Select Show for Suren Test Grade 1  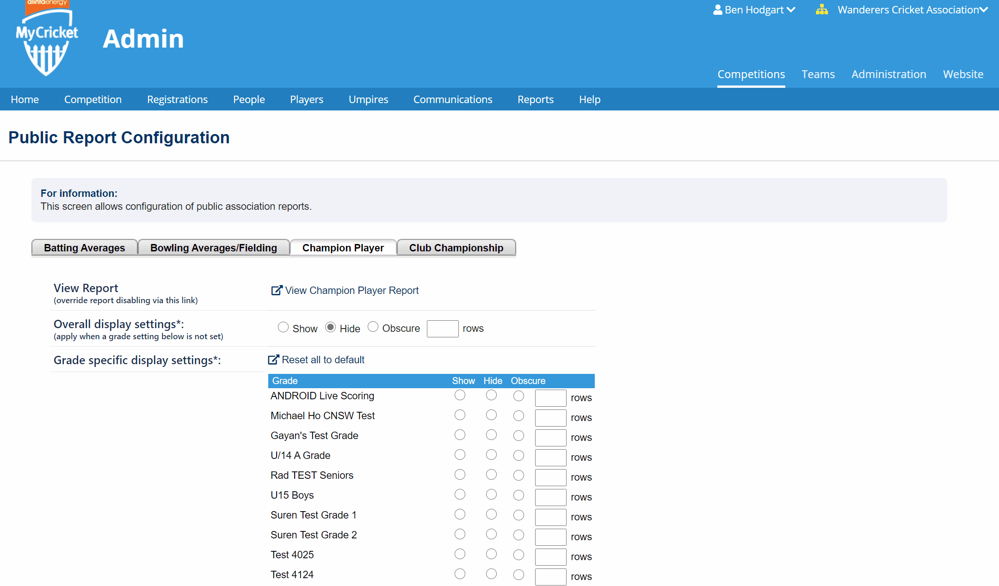(460, 514)
